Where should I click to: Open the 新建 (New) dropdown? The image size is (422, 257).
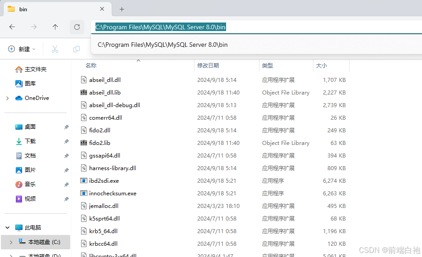[x=22, y=49]
